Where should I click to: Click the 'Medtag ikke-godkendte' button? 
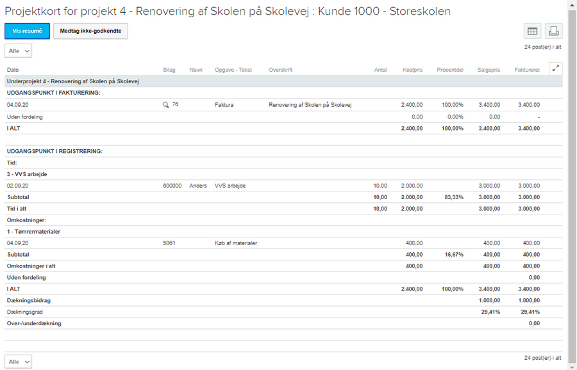pyautogui.click(x=90, y=31)
